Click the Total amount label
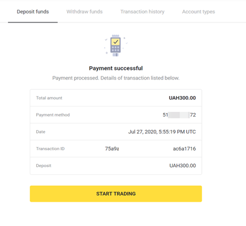The height and width of the screenshot is (226, 246). tap(49, 98)
